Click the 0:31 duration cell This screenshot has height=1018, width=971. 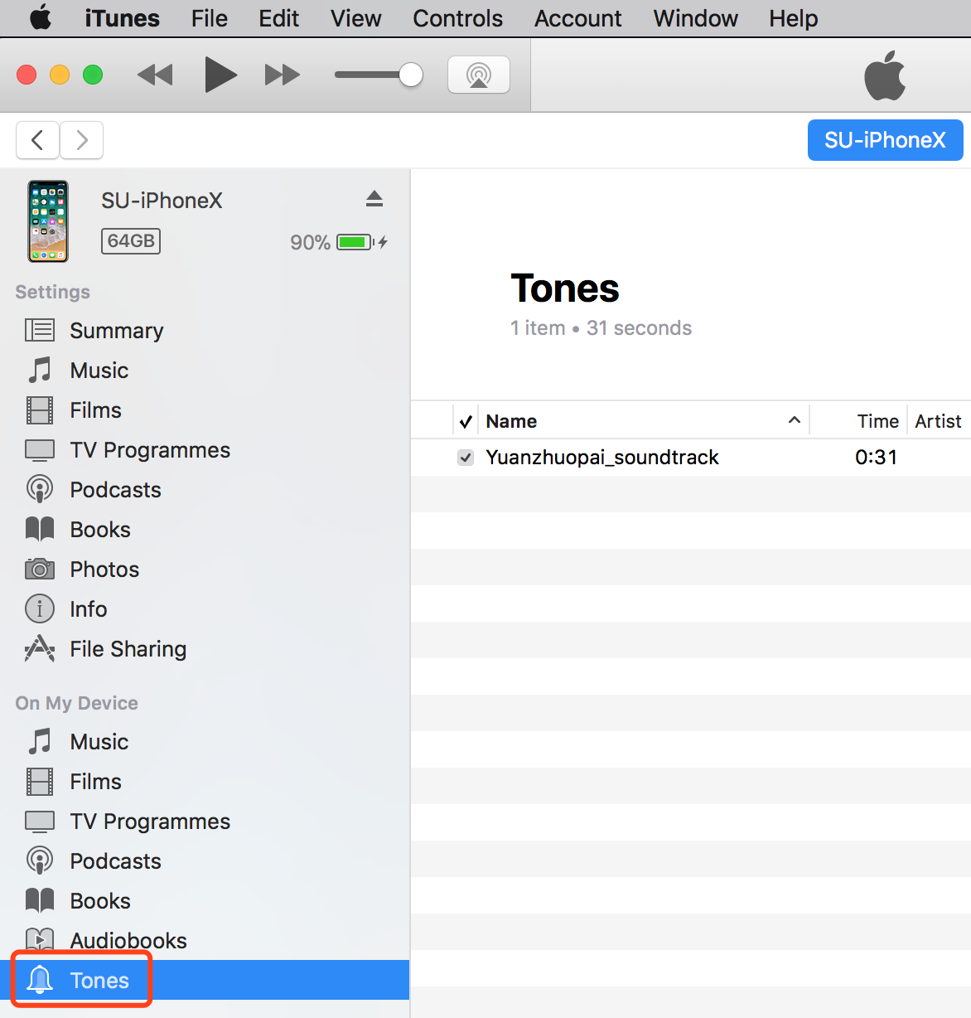point(876,458)
